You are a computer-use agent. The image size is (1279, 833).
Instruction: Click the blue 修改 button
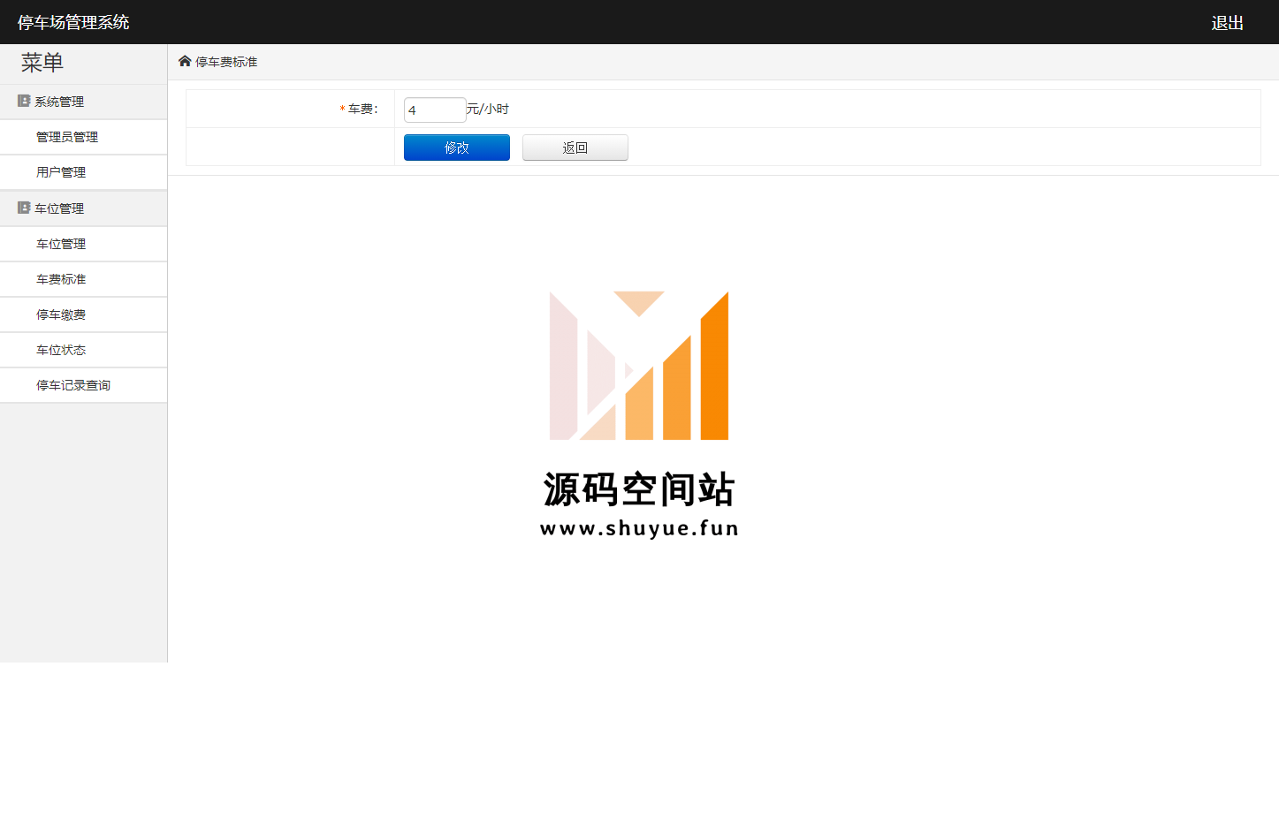pyautogui.click(x=457, y=148)
